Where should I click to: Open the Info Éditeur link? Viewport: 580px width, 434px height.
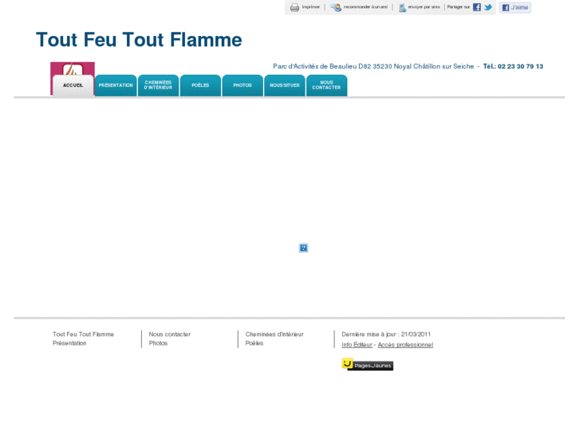pyautogui.click(x=357, y=345)
